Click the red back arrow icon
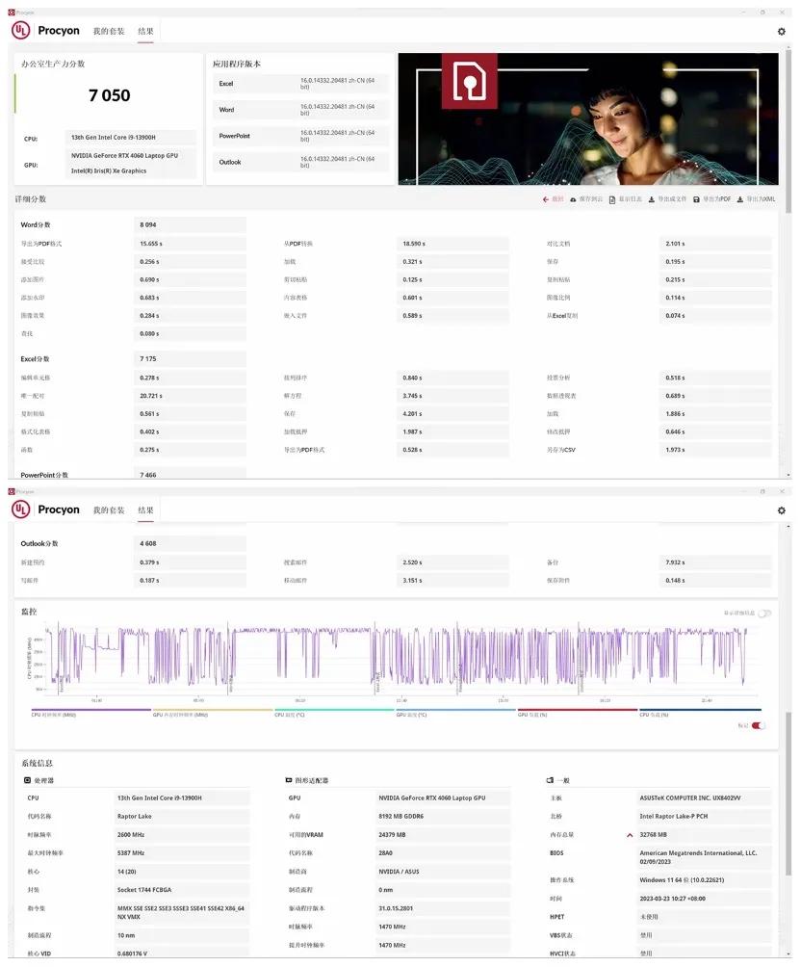This screenshot has height=967, width=801. coord(546,199)
